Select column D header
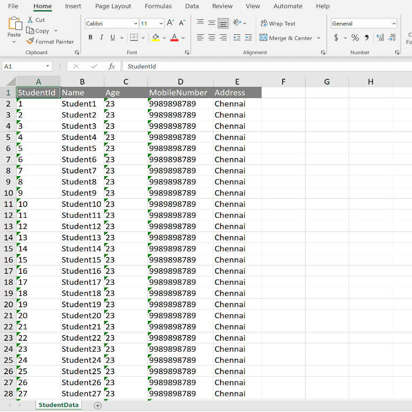The height and width of the screenshot is (412, 412). point(180,82)
